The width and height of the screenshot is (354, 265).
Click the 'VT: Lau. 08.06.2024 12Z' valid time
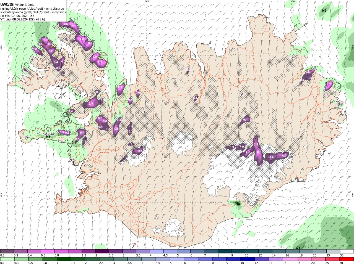[17, 19]
